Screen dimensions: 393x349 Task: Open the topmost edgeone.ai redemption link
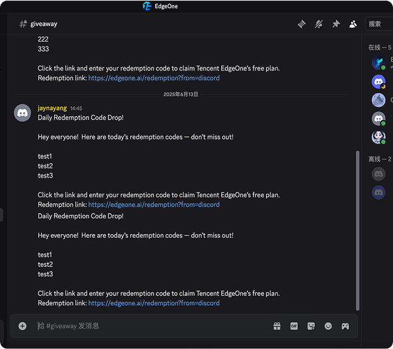(x=154, y=78)
